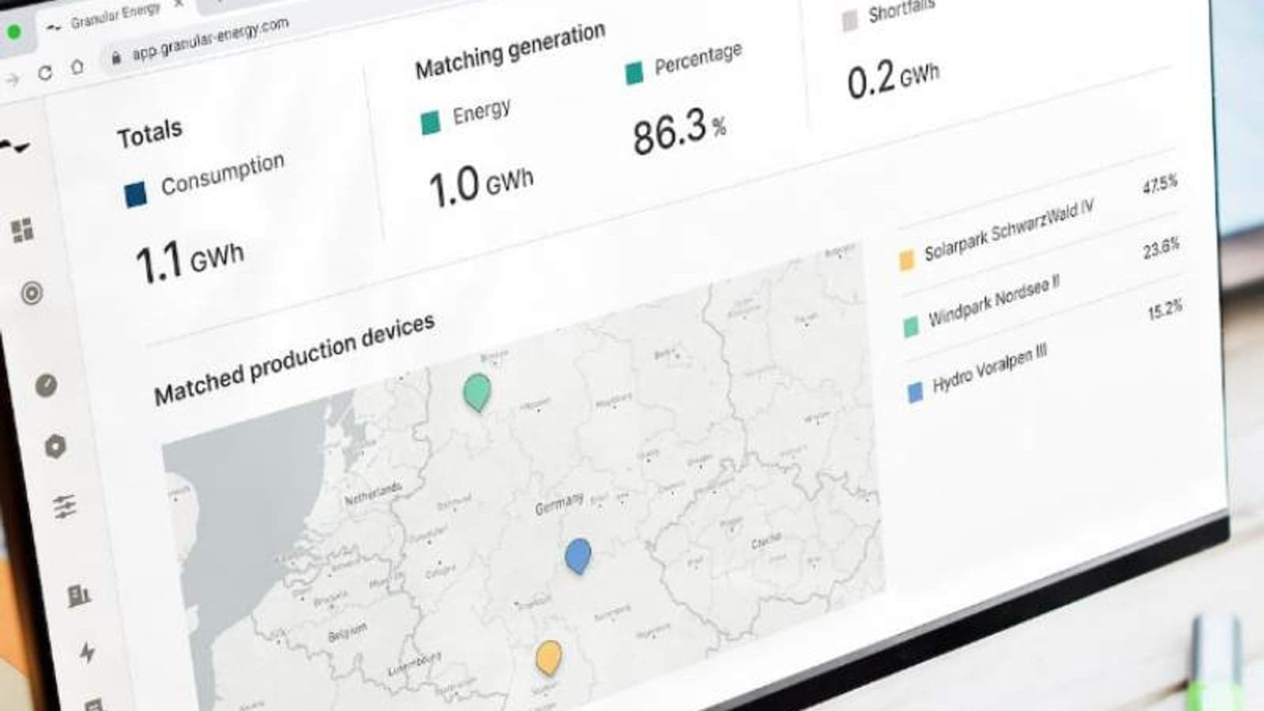Click the Czechia label on the map
Screen dimensions: 1264x711
tap(766, 541)
